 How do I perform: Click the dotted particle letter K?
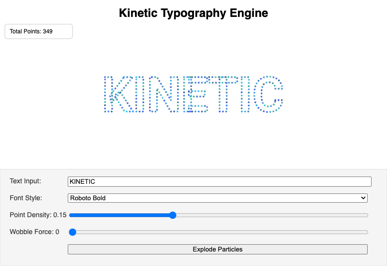click(118, 94)
